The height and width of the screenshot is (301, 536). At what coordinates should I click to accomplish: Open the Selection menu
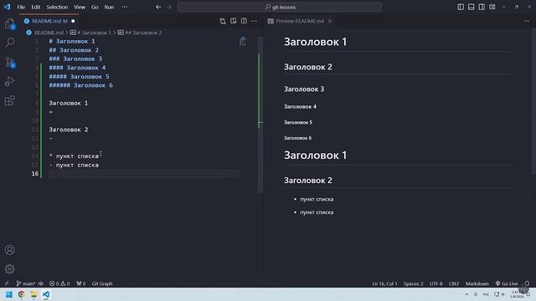click(57, 7)
